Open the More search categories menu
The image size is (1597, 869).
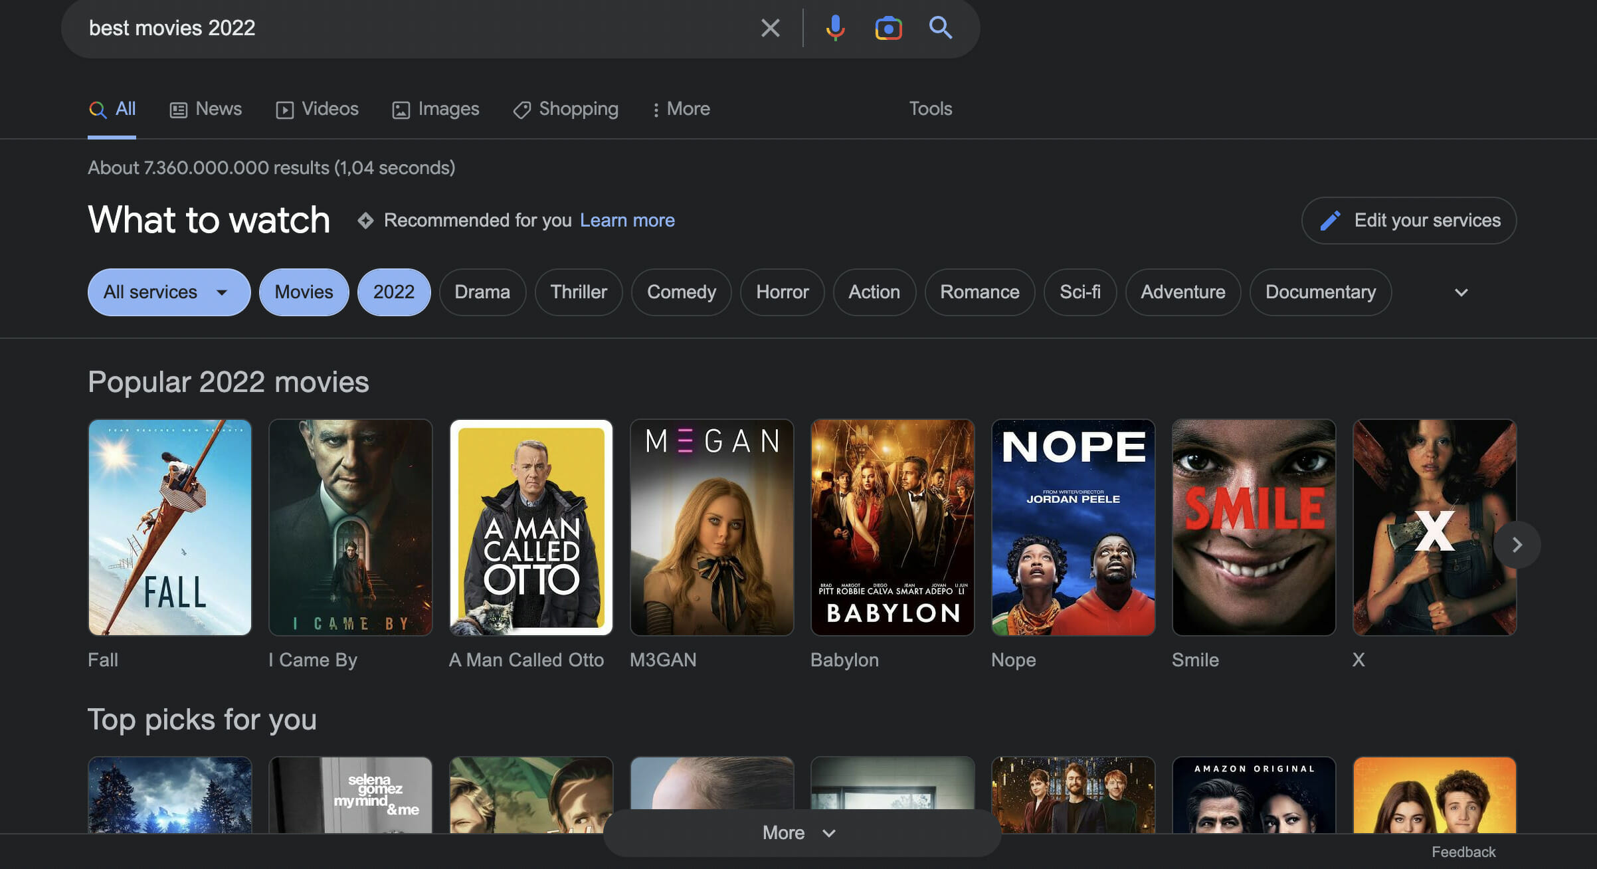pyautogui.click(x=682, y=109)
